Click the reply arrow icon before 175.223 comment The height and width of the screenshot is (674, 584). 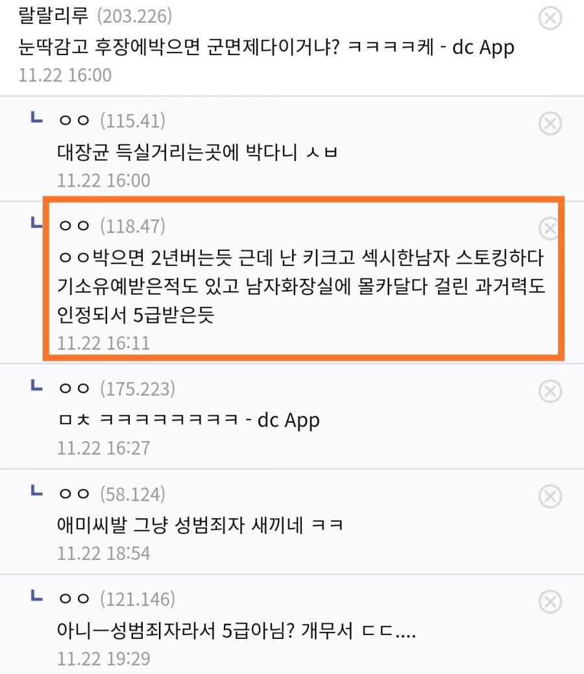click(36, 385)
